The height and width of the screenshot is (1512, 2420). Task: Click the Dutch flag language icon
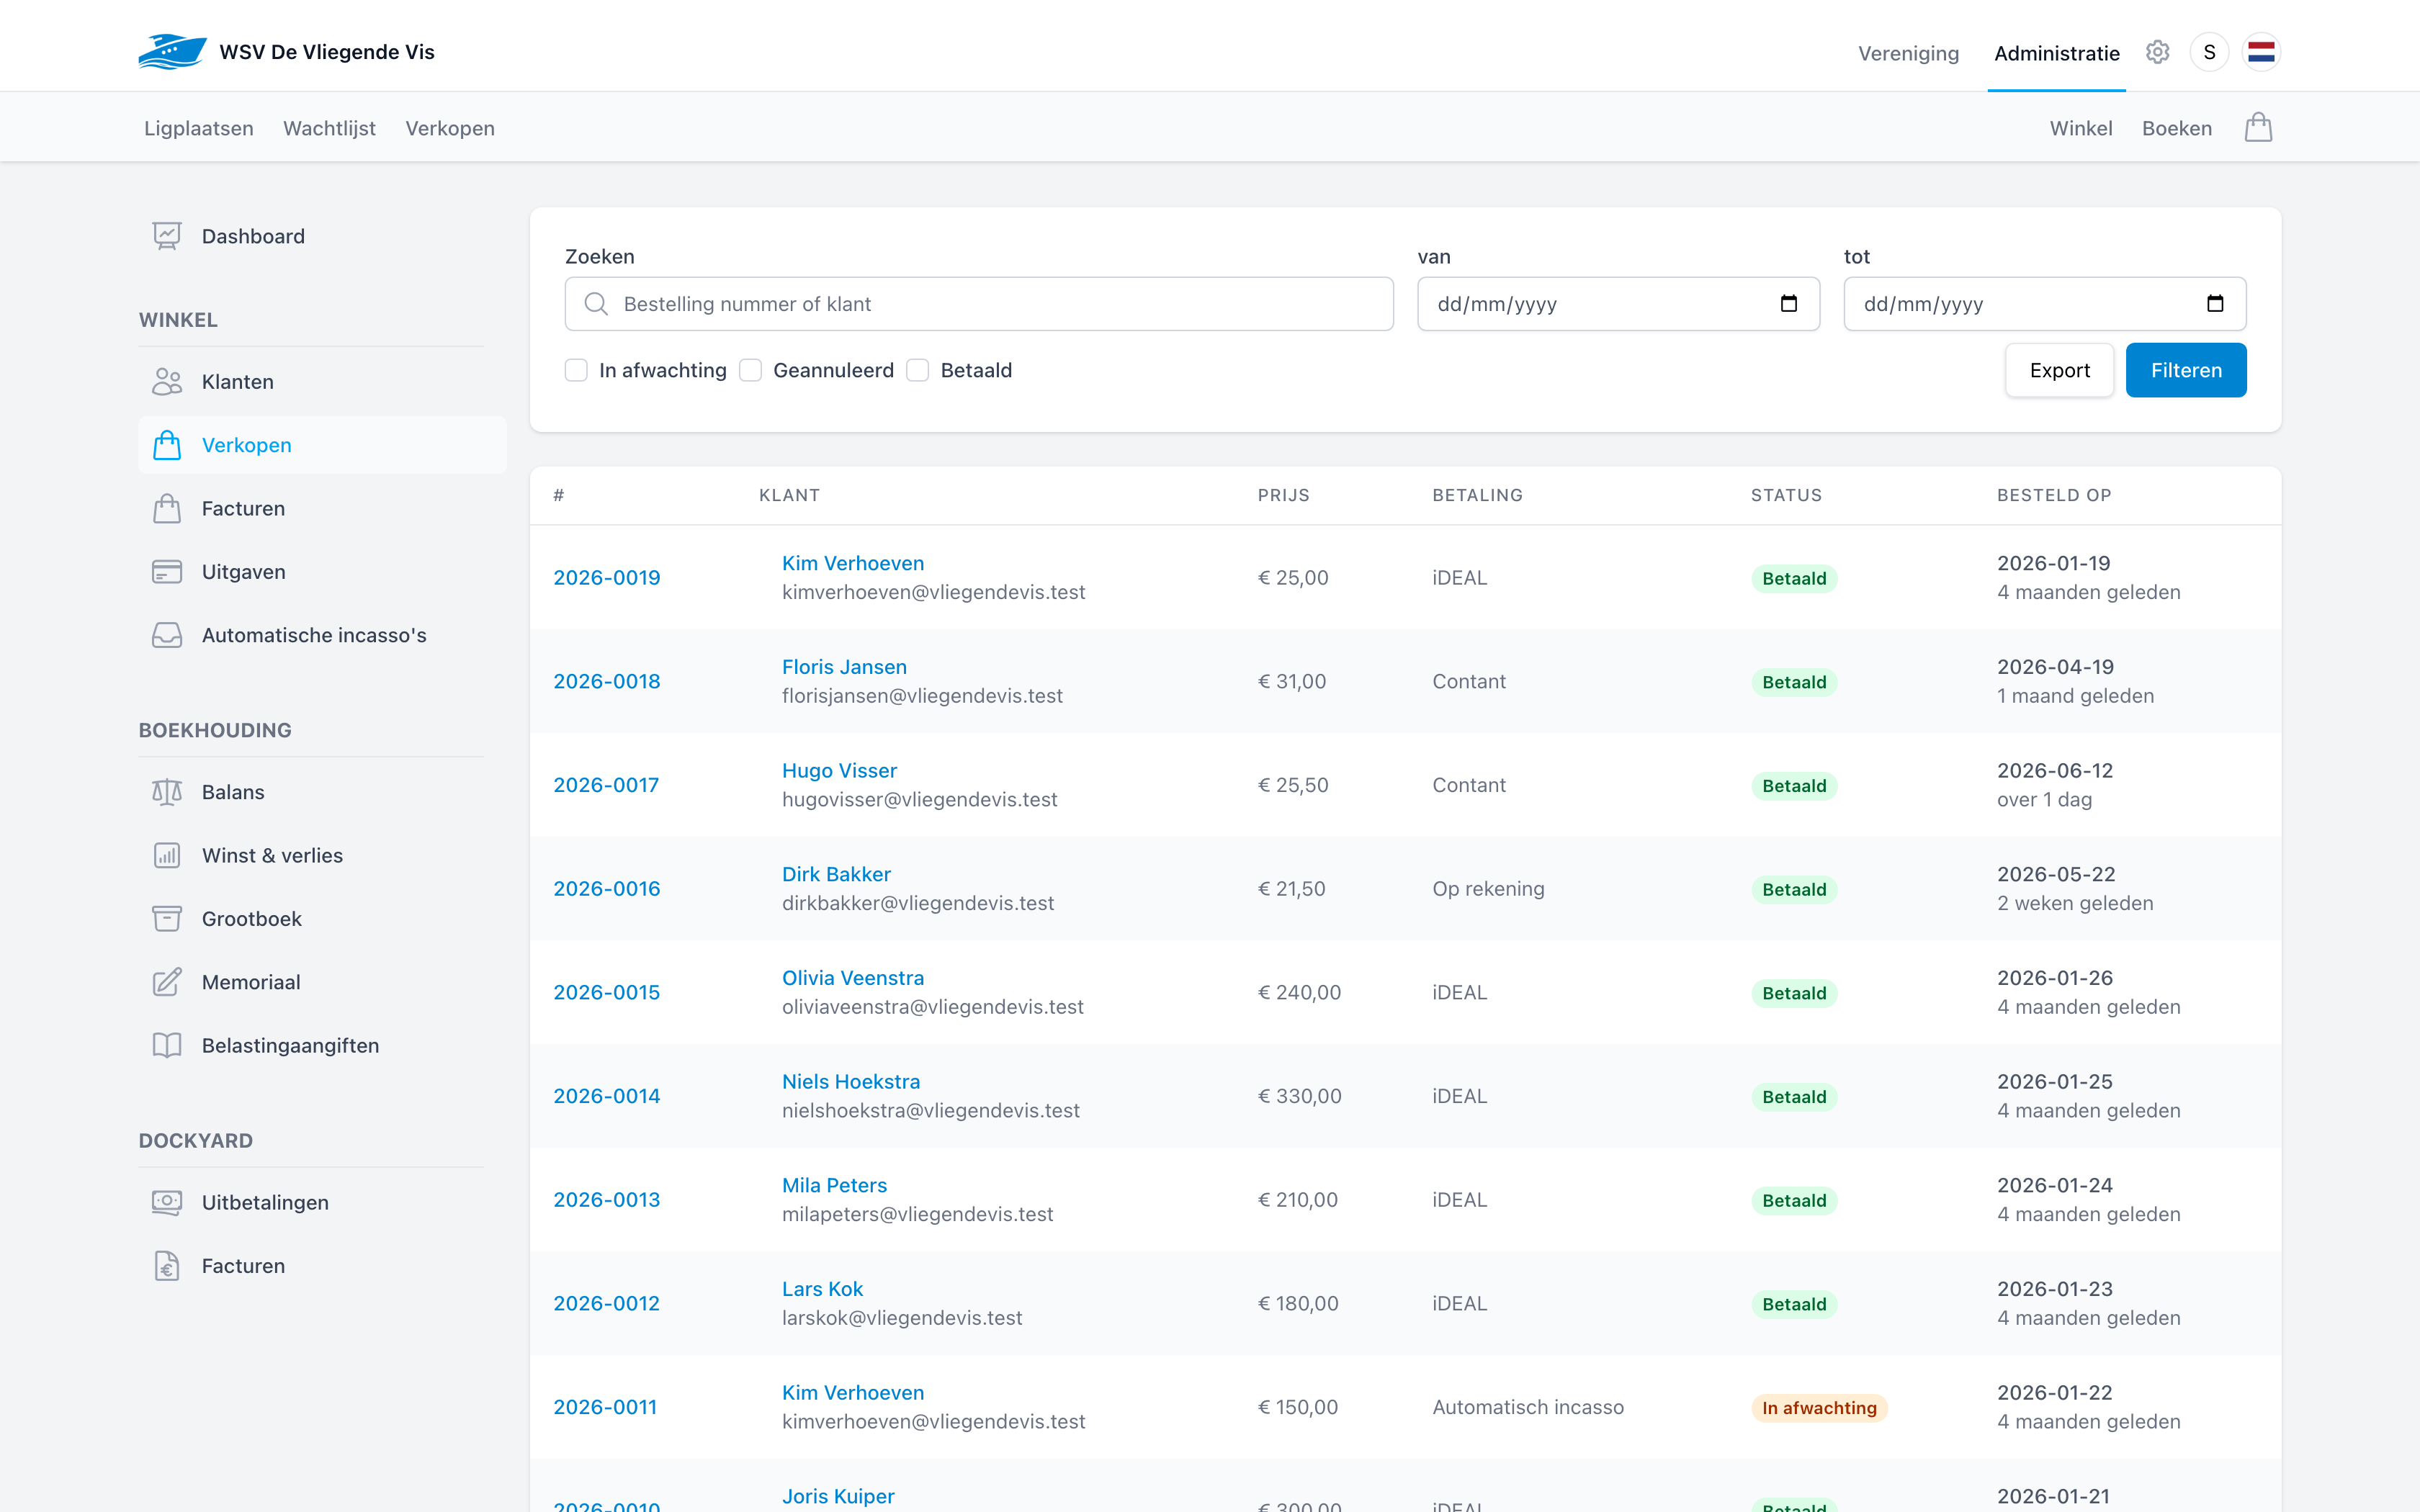[2261, 52]
